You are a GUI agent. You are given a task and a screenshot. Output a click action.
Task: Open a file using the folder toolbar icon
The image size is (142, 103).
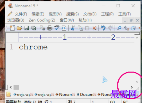[x=19, y=28]
